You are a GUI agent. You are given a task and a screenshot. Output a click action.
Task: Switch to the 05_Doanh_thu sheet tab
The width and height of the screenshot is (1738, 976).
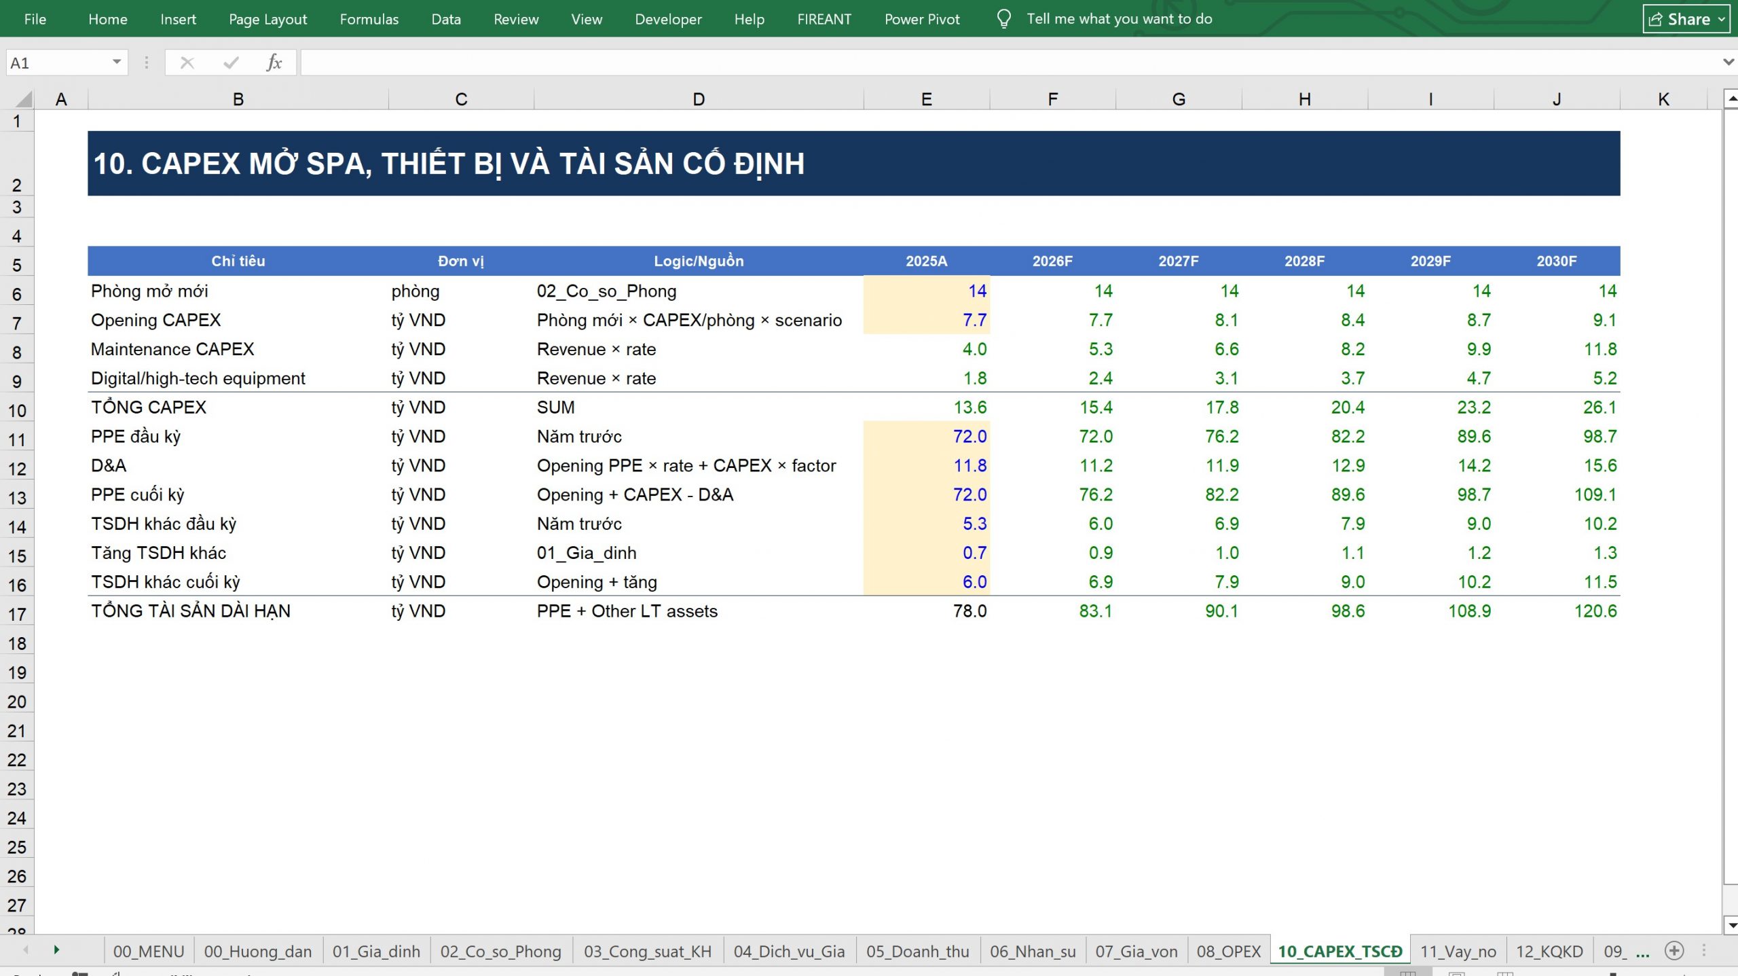coord(917,952)
